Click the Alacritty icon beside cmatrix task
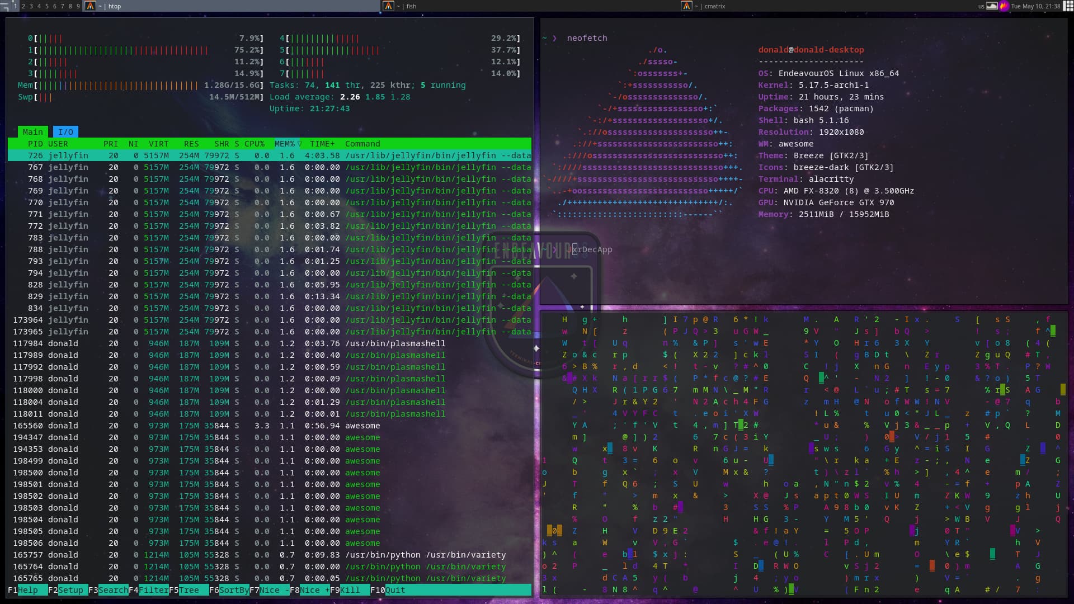The height and width of the screenshot is (604, 1074). (686, 6)
